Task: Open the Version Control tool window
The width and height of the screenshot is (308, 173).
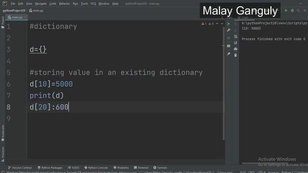Action: pos(20,168)
